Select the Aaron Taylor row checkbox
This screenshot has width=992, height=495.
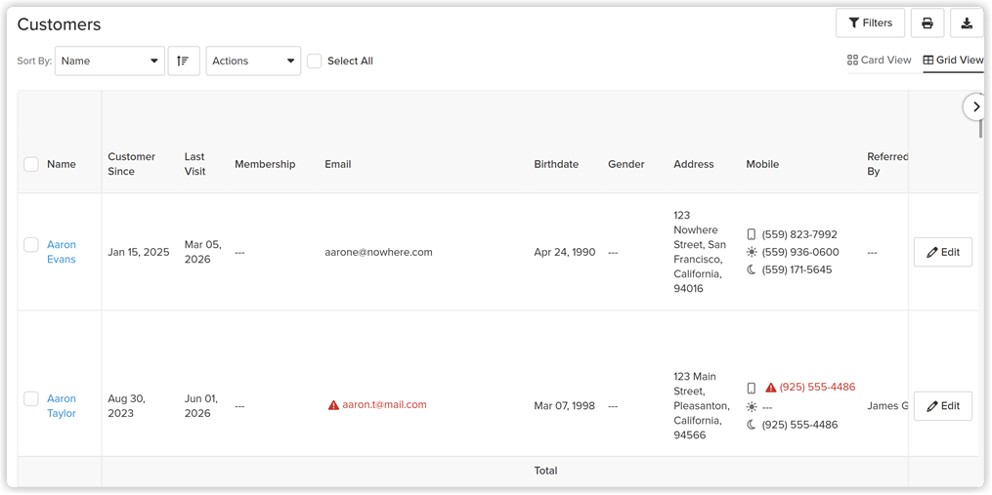tap(31, 399)
